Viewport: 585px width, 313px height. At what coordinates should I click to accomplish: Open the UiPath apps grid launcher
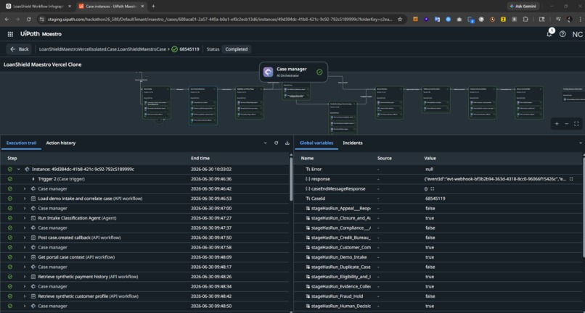coord(10,34)
